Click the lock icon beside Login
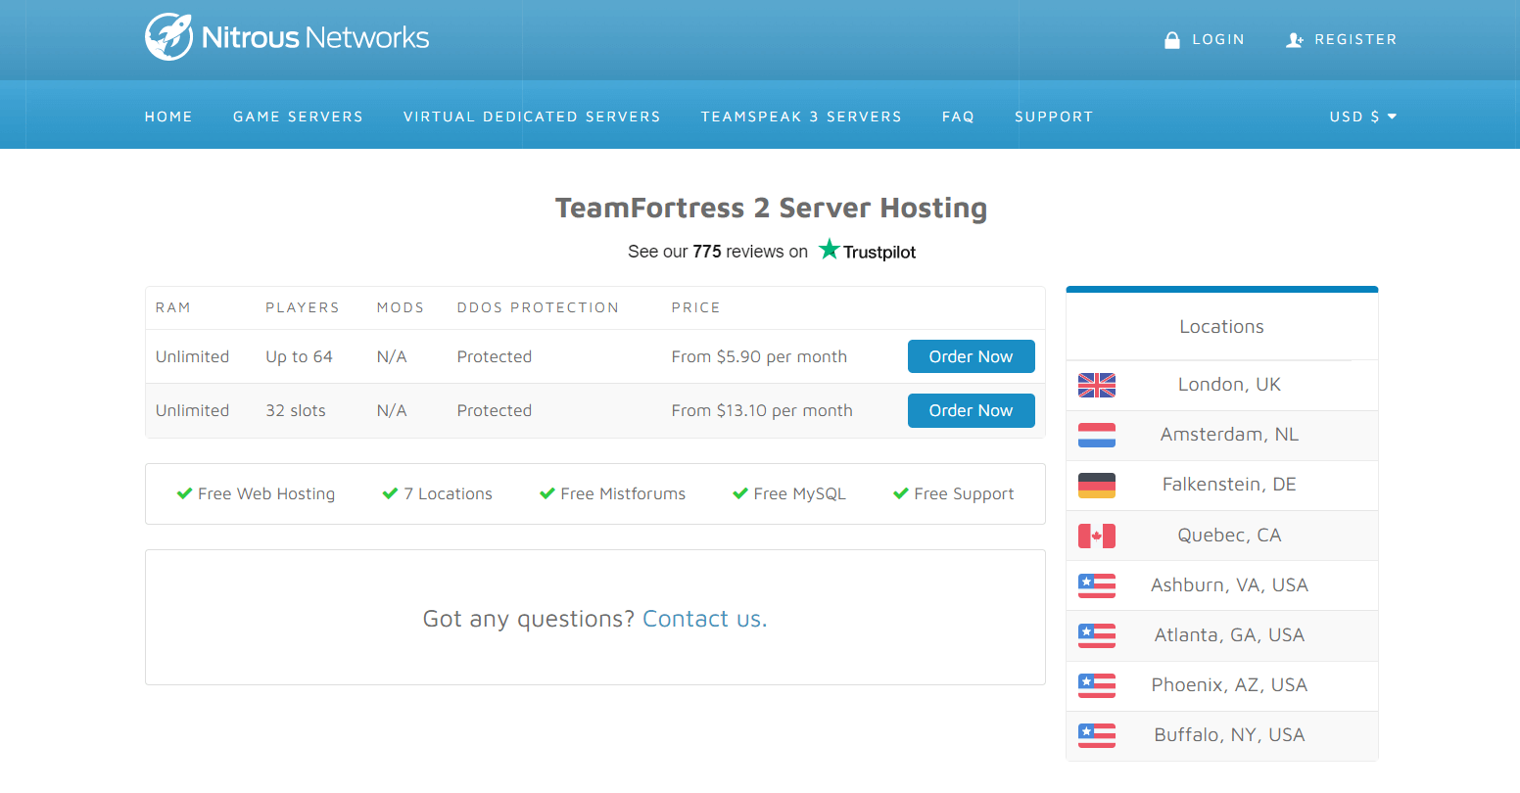1520x793 pixels. pos(1171,40)
